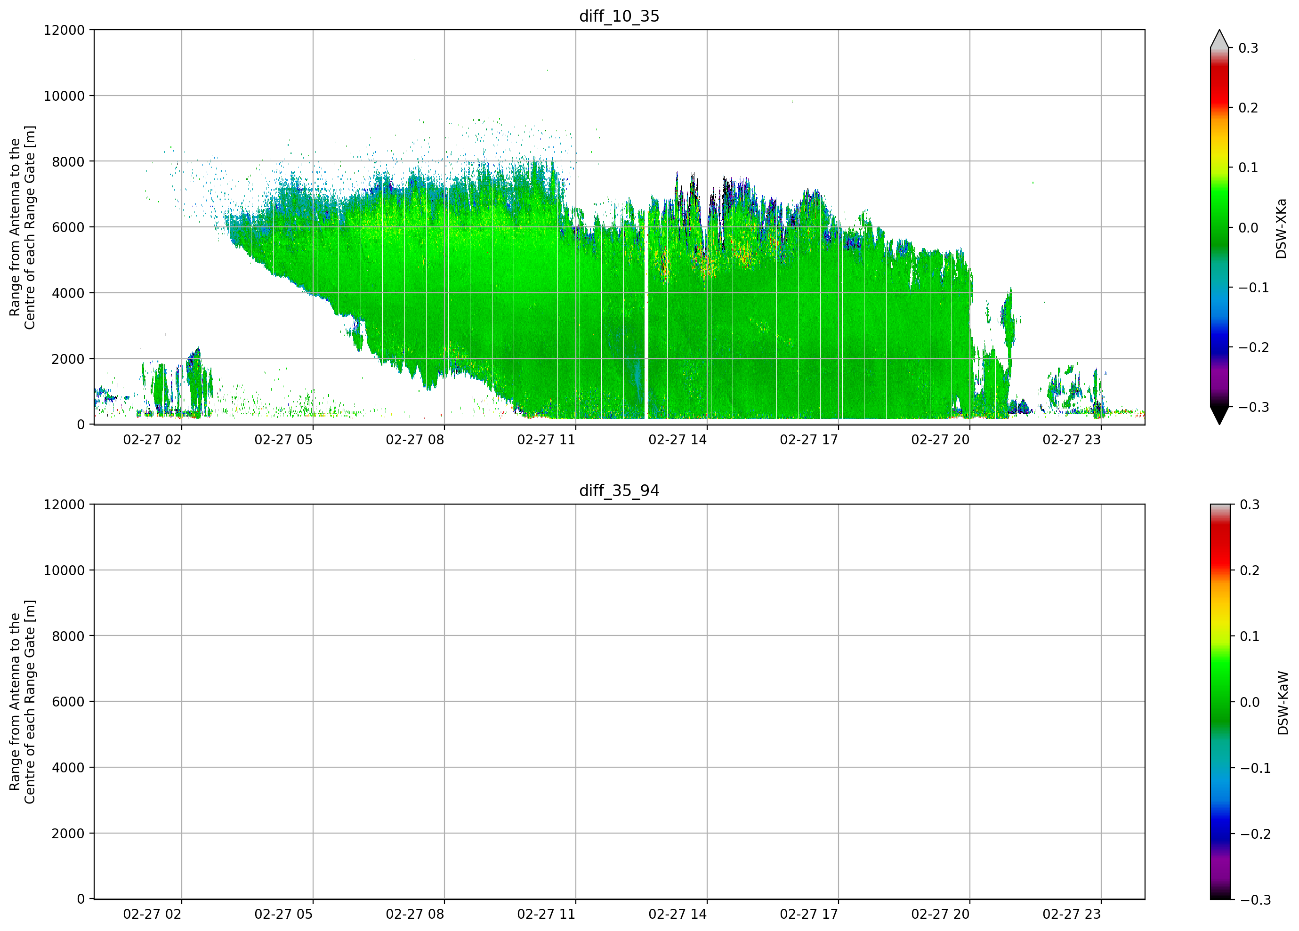The width and height of the screenshot is (1299, 931).
Task: Select the 0.3 tick on DSW-XKa colorbar
Action: click(1249, 48)
